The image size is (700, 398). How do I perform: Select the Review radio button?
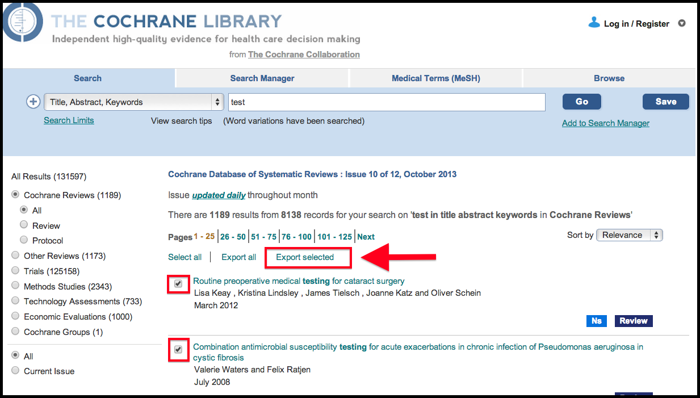24,225
